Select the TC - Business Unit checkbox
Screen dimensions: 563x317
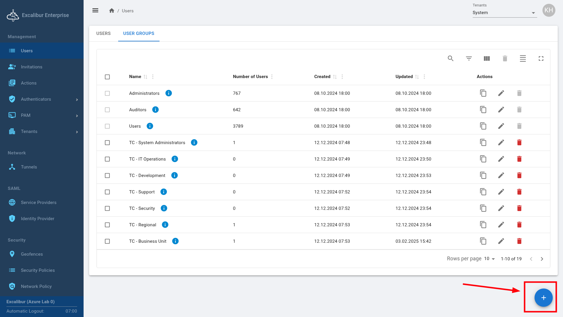107,241
